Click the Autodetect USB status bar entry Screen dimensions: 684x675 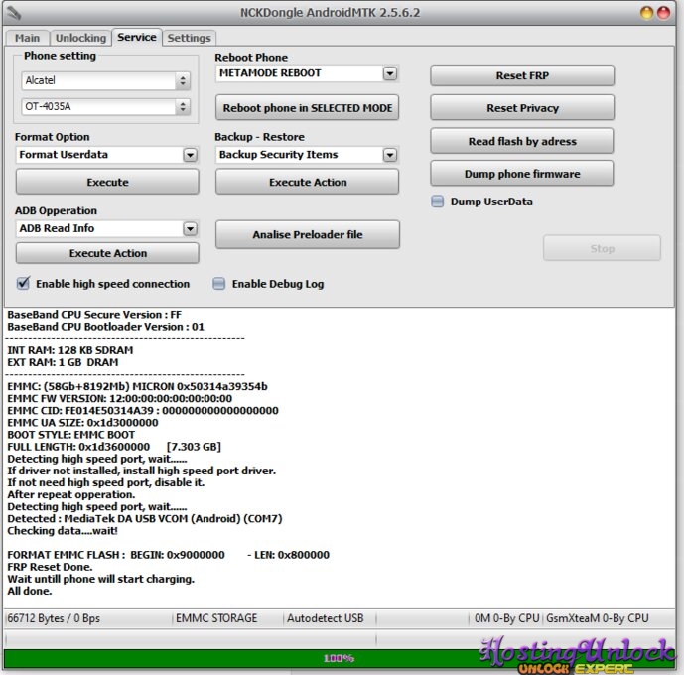click(325, 618)
